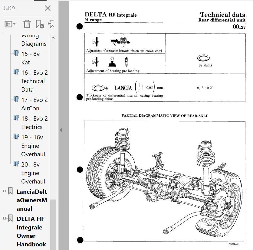
Task: Click the LANCIA logo in the table
Action: click(x=123, y=88)
